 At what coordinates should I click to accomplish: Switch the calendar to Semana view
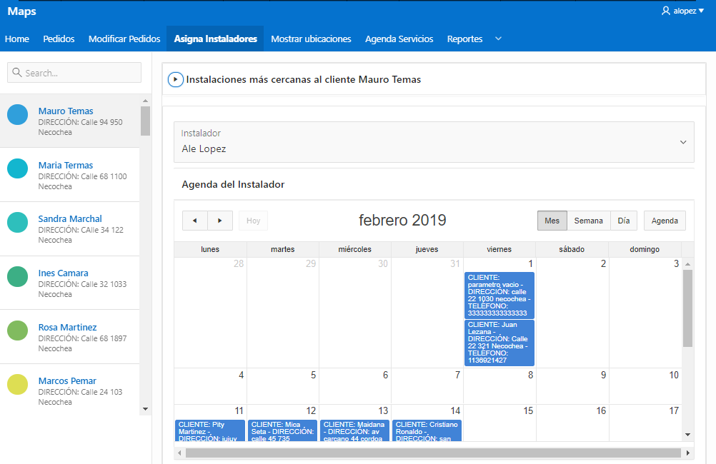[x=588, y=221]
